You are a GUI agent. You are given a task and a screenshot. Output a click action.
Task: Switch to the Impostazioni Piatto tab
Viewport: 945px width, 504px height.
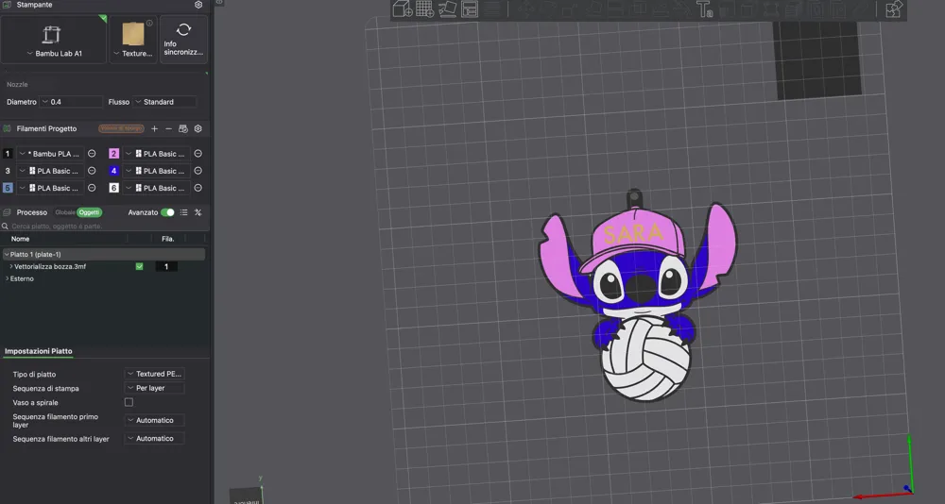[39, 351]
